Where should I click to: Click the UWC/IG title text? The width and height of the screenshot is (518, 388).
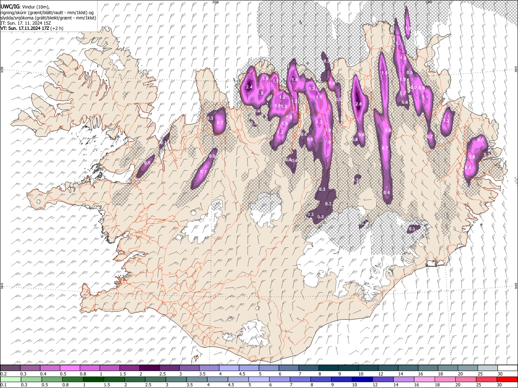point(10,7)
